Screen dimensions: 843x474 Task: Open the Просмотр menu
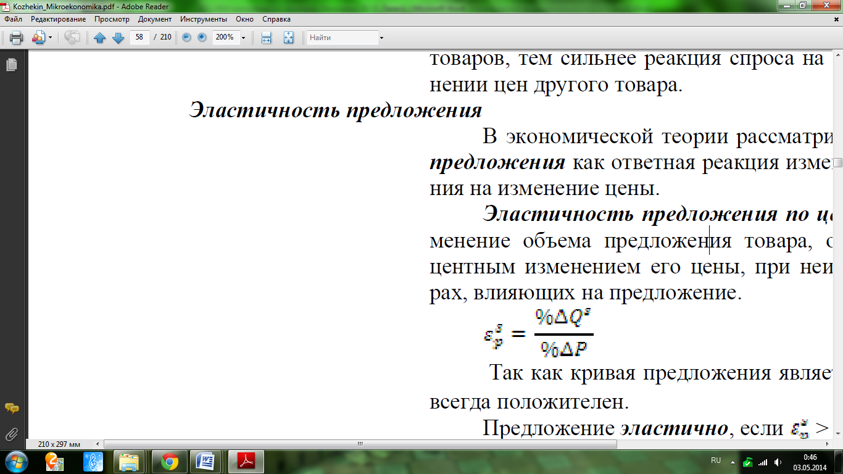[x=112, y=19]
